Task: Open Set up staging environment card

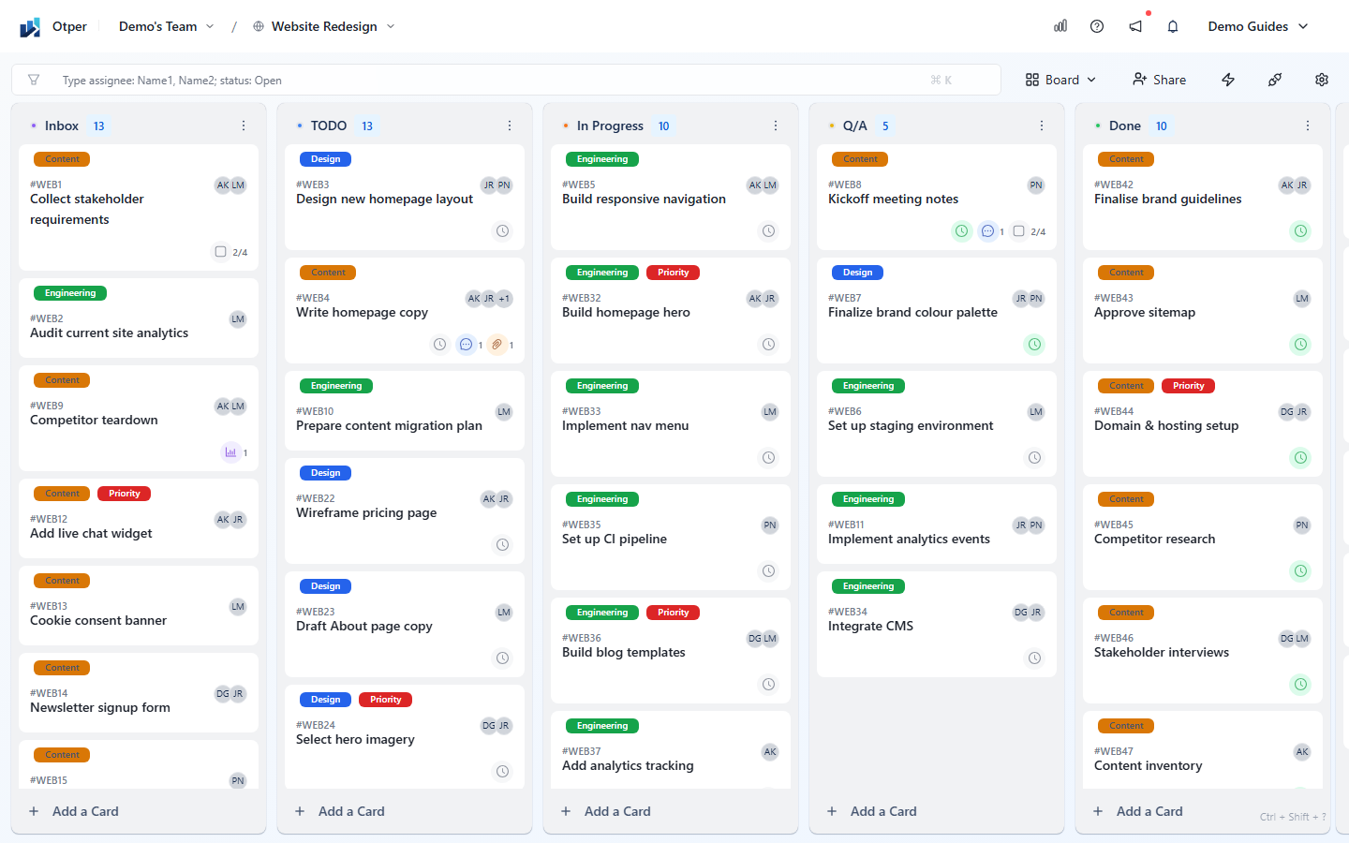Action: pos(937,423)
